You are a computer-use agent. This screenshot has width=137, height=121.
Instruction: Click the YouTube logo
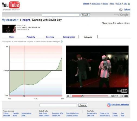[11, 5]
